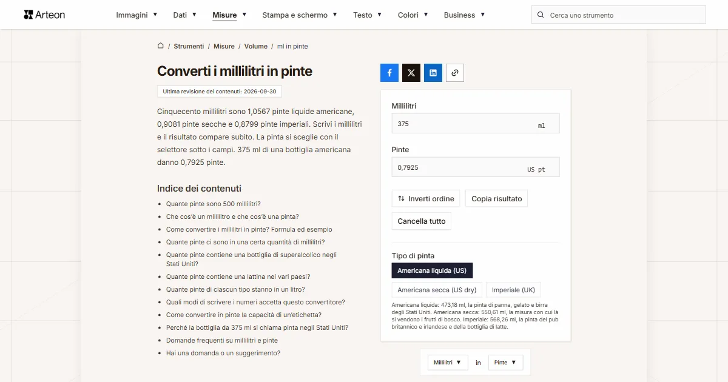Click the Arteon logo

pos(44,15)
